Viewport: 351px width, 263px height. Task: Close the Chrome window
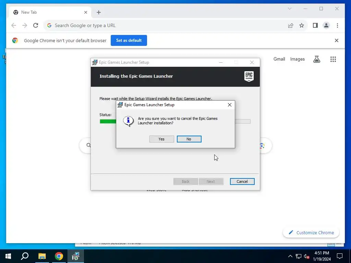pyautogui.click(x=337, y=9)
